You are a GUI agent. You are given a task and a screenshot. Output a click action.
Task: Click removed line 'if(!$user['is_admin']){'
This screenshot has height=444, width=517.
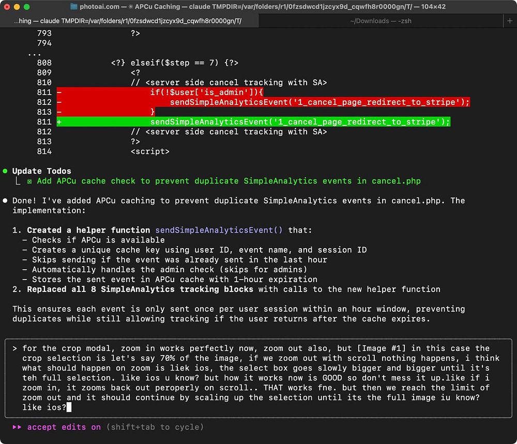206,93
